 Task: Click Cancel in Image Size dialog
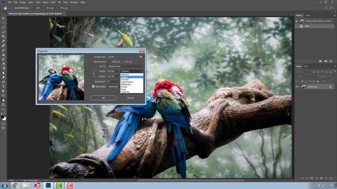(x=131, y=98)
